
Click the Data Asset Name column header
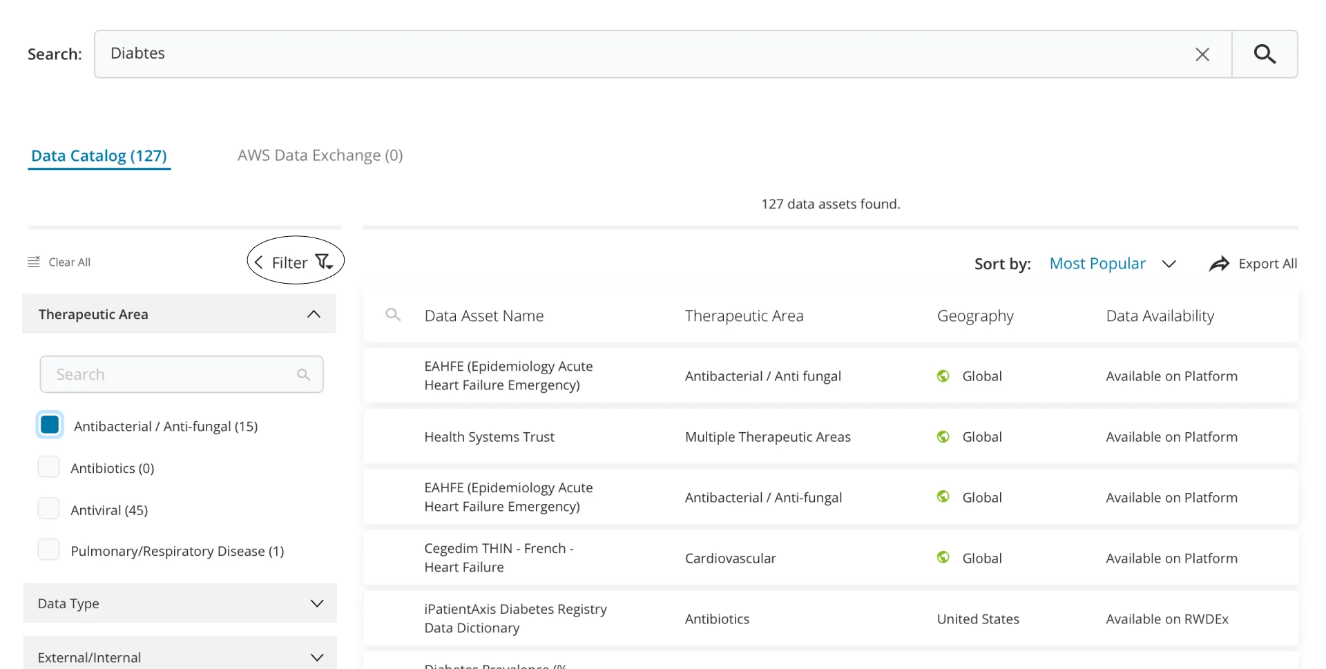(483, 316)
